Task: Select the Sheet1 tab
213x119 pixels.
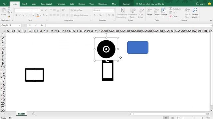Action: point(21,114)
